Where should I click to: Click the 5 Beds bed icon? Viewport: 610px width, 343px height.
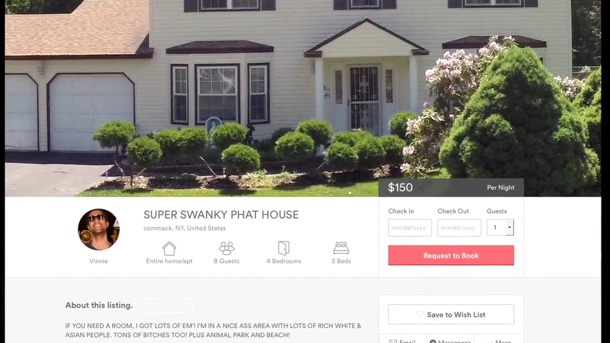[341, 248]
